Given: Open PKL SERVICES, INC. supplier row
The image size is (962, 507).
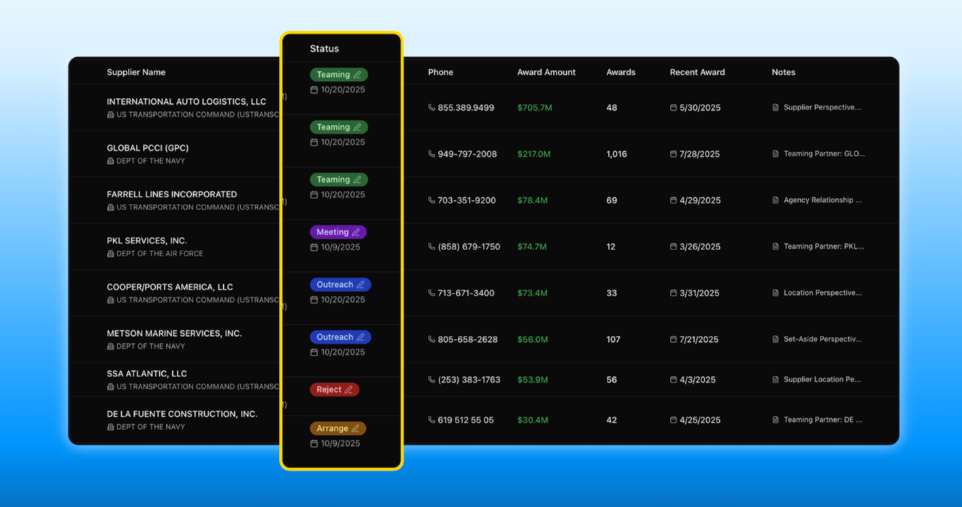Looking at the screenshot, I should [147, 241].
